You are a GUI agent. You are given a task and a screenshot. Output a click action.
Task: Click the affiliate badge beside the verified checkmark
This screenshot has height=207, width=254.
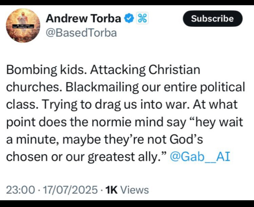tap(142, 19)
